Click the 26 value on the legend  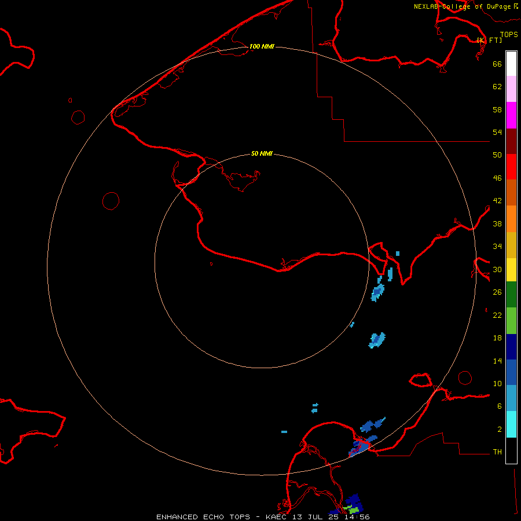pyautogui.click(x=497, y=292)
